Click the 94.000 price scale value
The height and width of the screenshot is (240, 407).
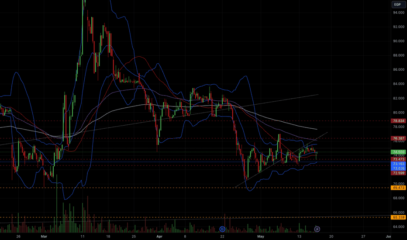pos(399,13)
